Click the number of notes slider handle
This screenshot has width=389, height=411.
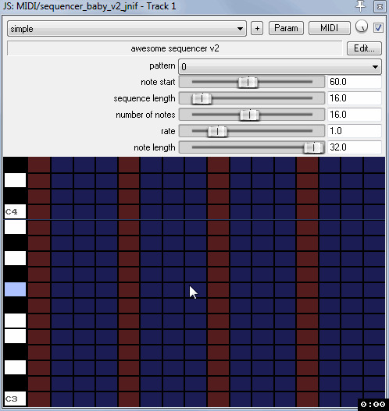[250, 115]
